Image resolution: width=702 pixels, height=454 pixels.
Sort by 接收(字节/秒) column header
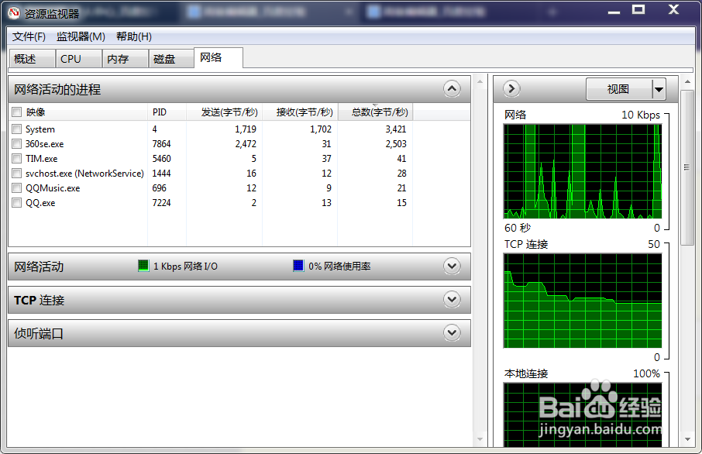point(300,112)
